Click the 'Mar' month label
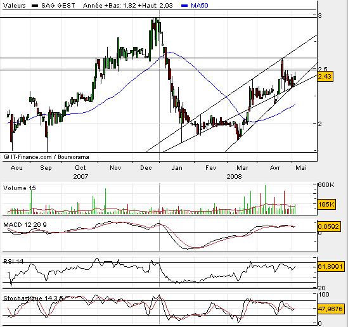Viewport: 348px width, 327px height. (242, 168)
